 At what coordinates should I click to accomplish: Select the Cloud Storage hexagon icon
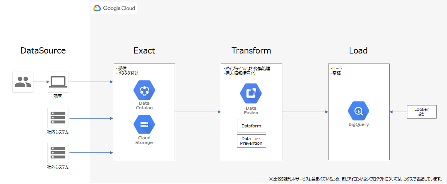point(144,124)
